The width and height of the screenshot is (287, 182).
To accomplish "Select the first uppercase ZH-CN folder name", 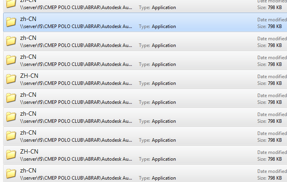I will click(29, 76).
